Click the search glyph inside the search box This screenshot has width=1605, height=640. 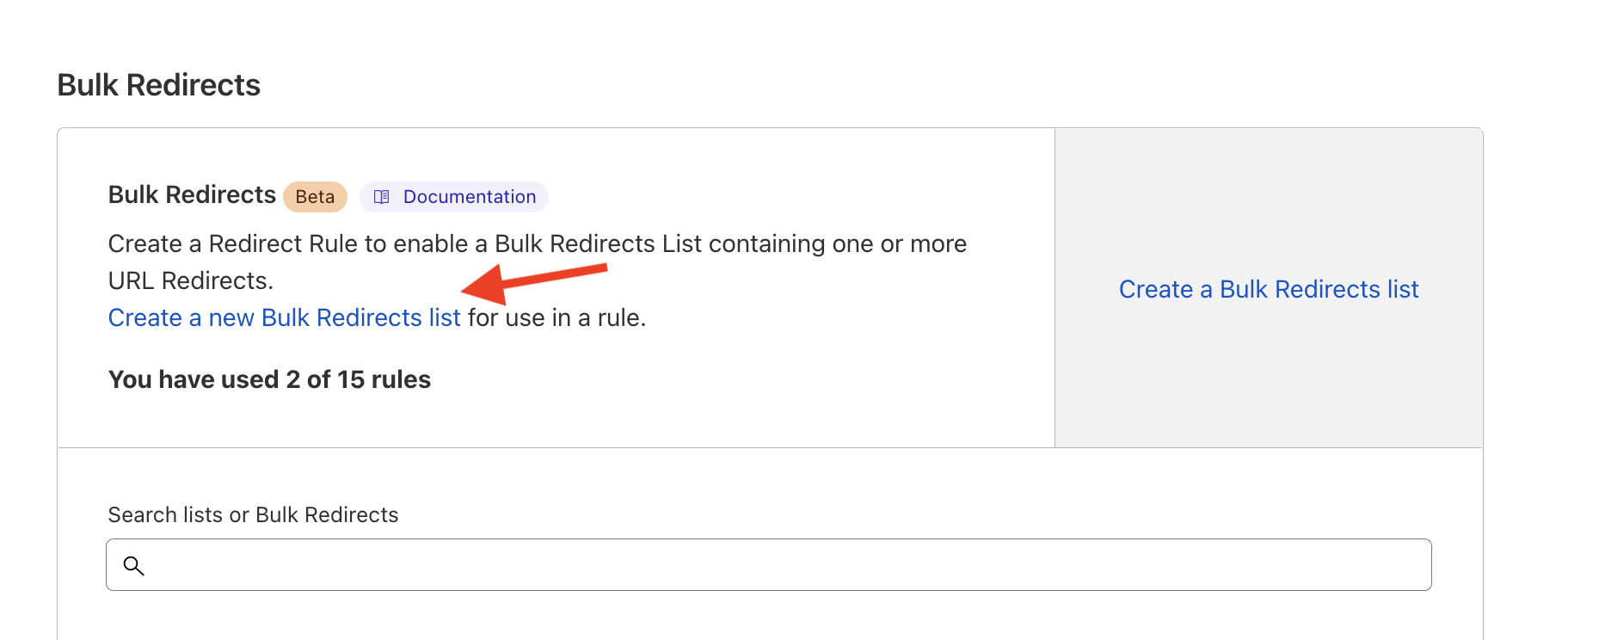(x=135, y=565)
